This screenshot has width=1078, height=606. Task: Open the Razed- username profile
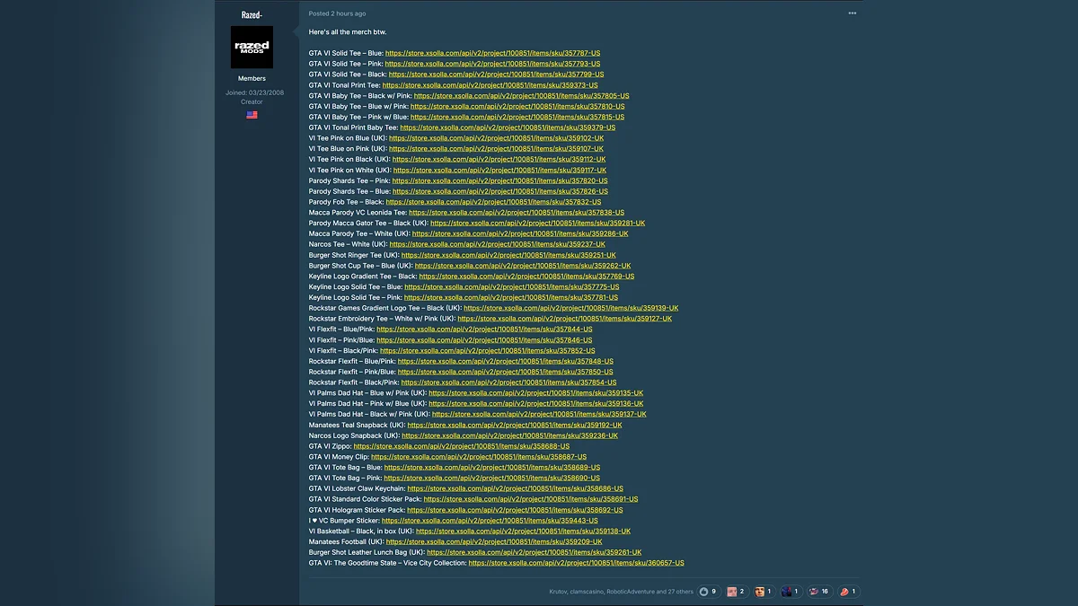[252, 14]
